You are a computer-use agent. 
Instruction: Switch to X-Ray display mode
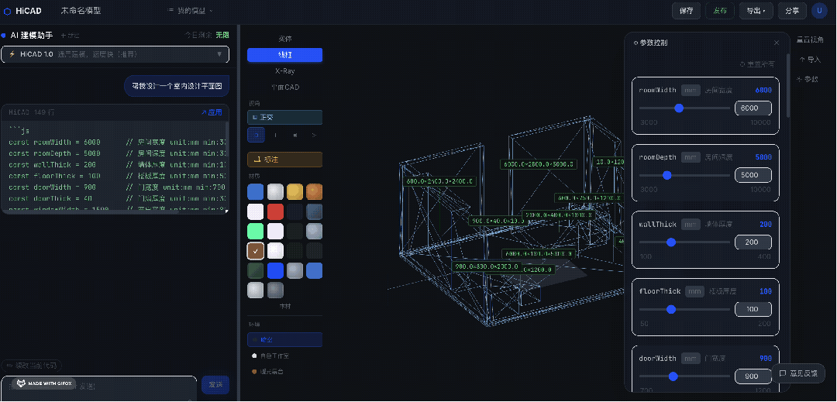(285, 71)
